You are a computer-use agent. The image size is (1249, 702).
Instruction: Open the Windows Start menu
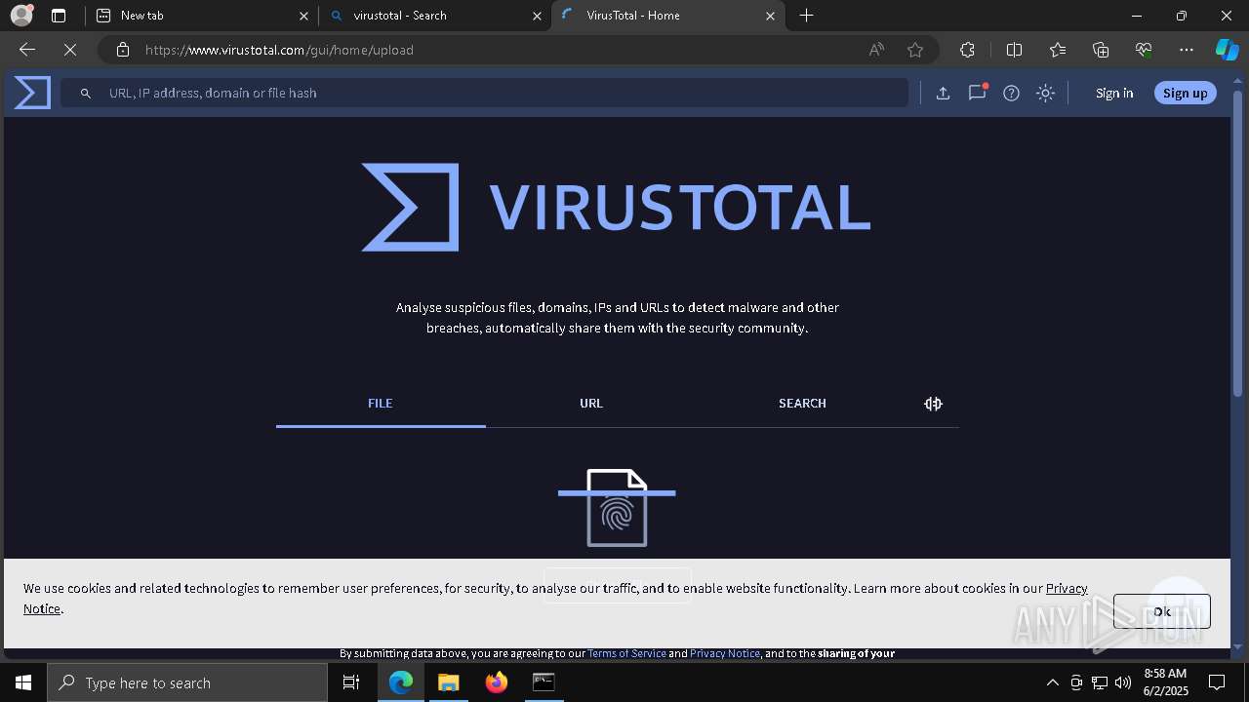click(23, 682)
